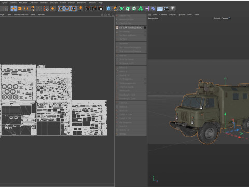Click the magnet transform tool icon
The width and height of the screenshot is (249, 187).
(33, 8)
